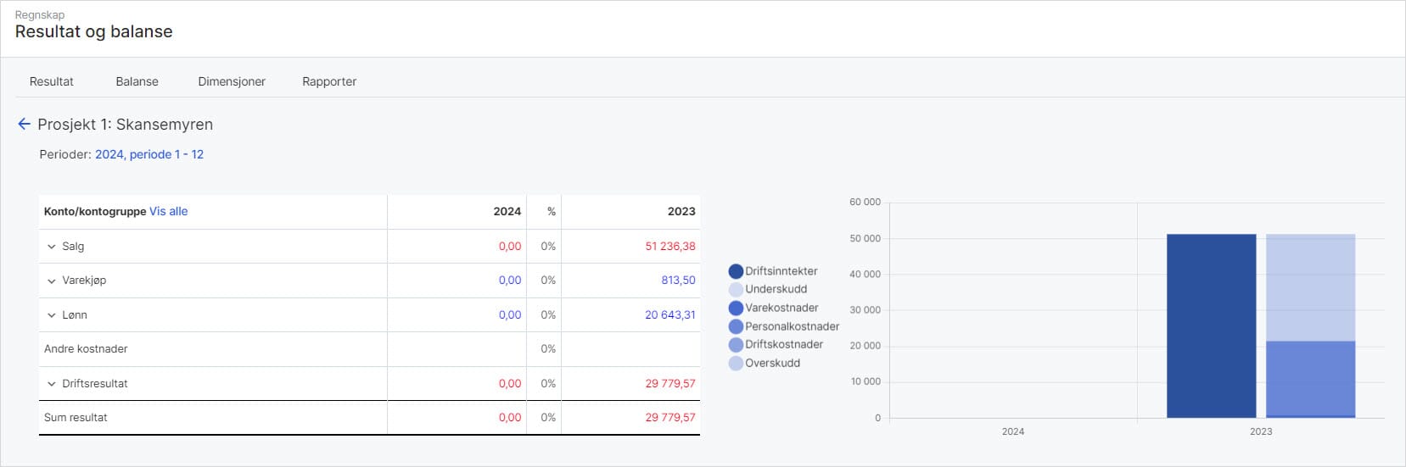
Task: Toggle Underskudd legend dot
Action: pos(736,290)
